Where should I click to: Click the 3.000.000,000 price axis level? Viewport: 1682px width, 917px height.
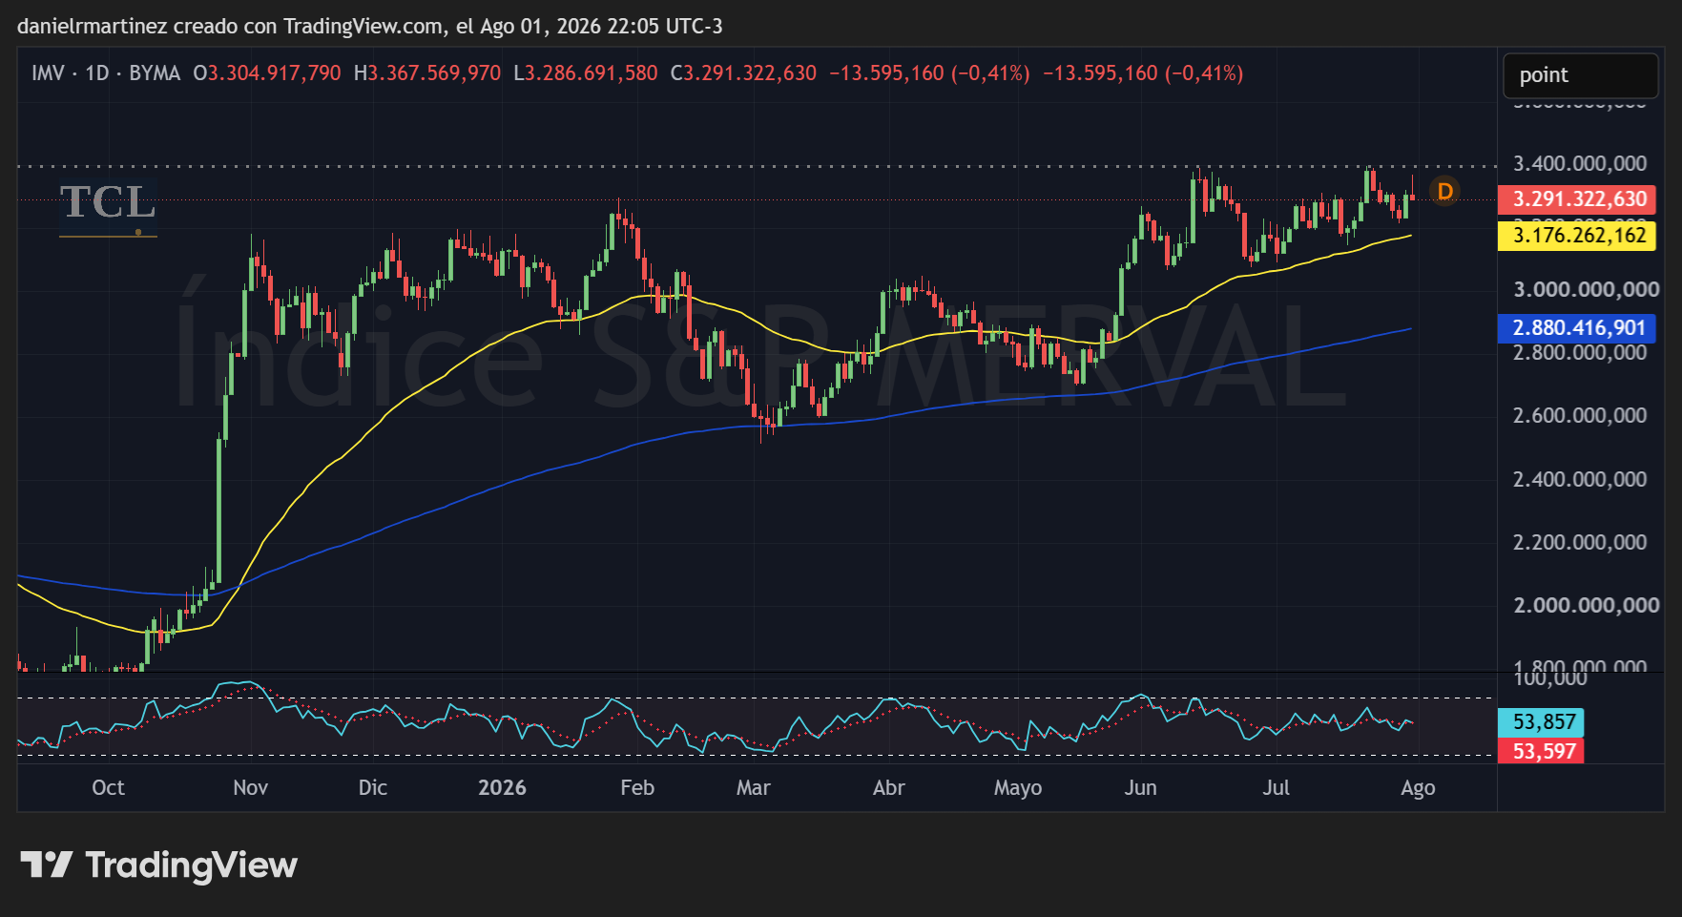point(1587,290)
